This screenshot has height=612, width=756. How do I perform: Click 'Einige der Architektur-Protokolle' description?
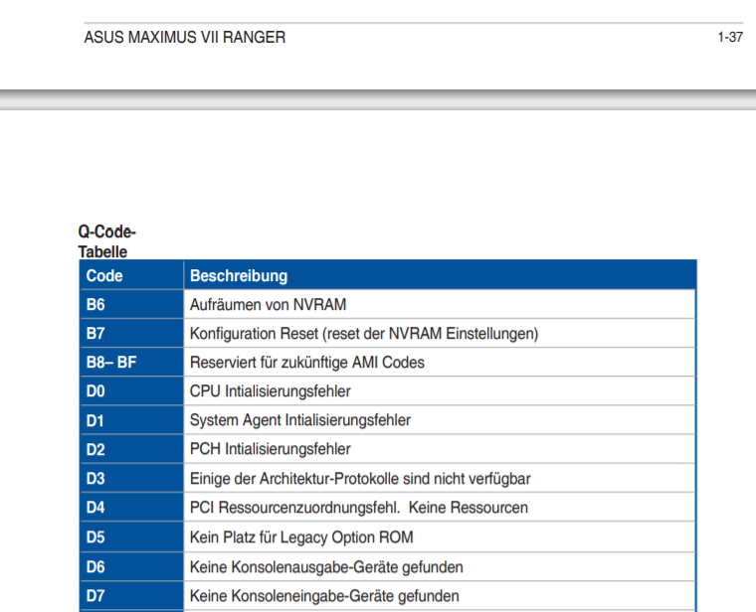(x=360, y=479)
